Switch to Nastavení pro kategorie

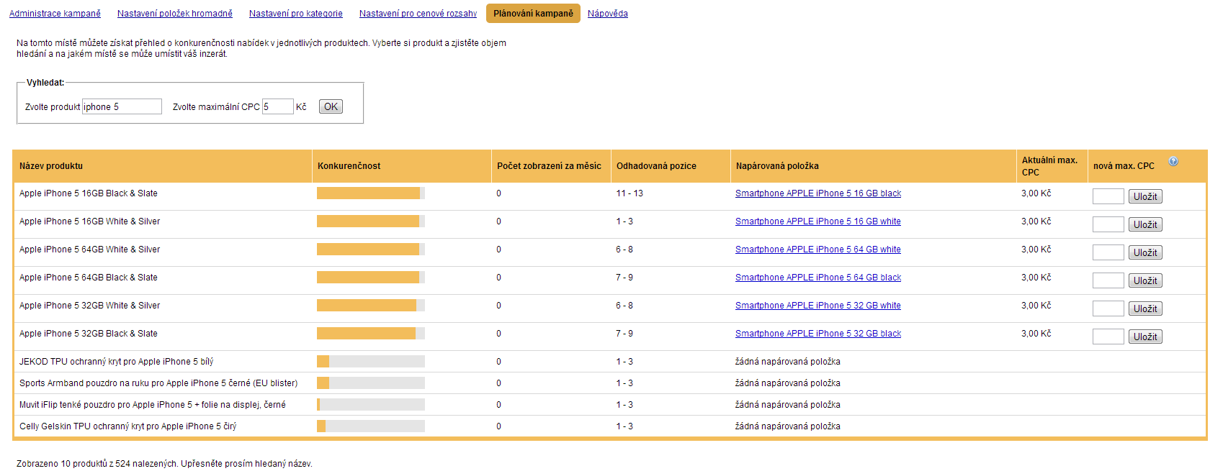pyautogui.click(x=296, y=14)
